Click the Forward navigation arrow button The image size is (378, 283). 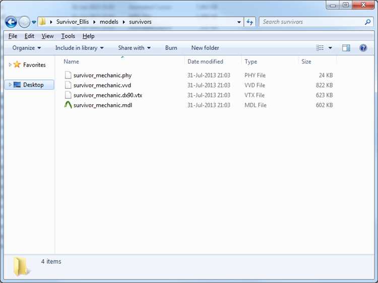pyautogui.click(x=24, y=22)
